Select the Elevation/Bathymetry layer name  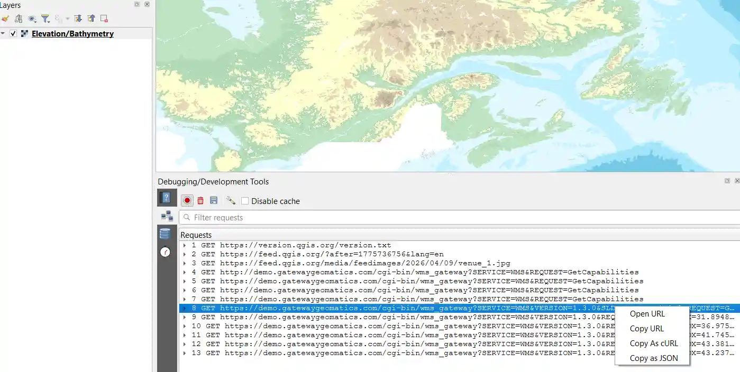[72, 34]
